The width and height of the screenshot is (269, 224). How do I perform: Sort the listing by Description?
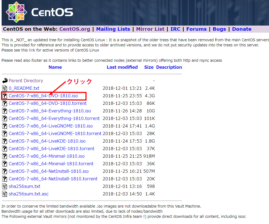pos(169,67)
